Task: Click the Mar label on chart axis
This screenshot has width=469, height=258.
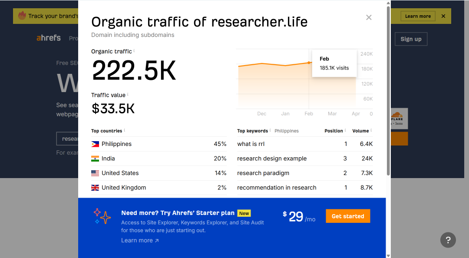Action: [332, 114]
